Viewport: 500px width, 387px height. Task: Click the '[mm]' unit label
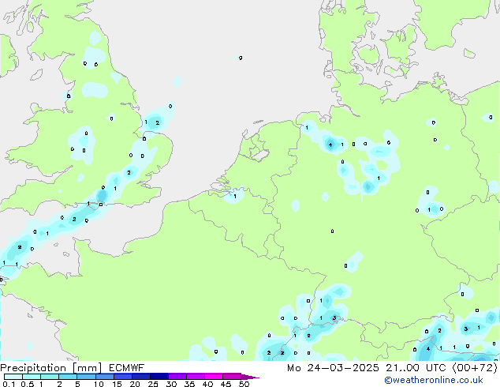pyautogui.click(x=88, y=368)
